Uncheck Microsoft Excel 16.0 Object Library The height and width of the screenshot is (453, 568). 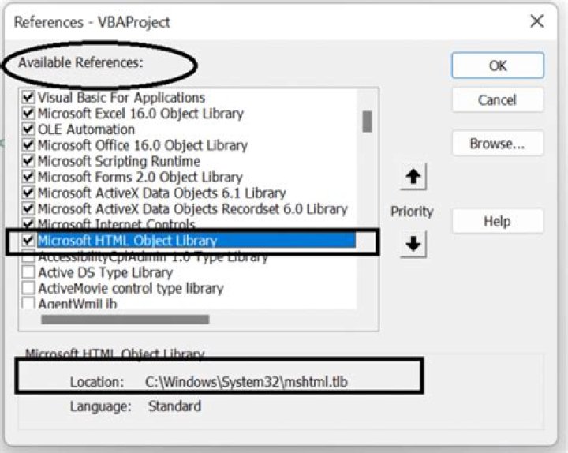pos(28,114)
